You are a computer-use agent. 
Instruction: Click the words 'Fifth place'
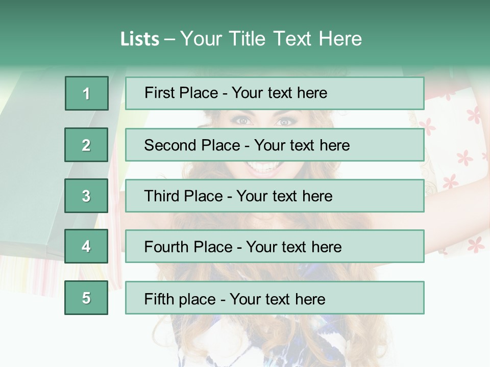point(180,299)
